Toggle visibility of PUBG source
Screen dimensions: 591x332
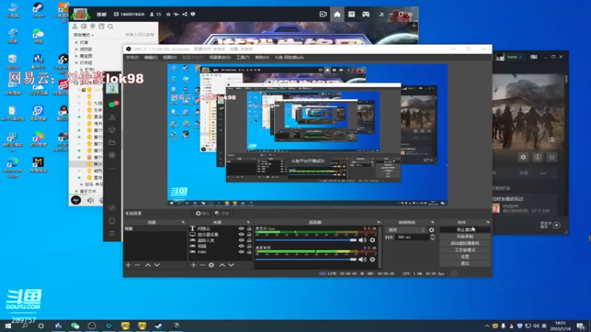[x=242, y=252]
